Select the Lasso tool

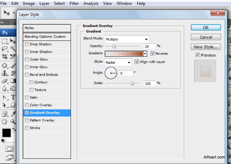pyautogui.click(x=5, y=48)
